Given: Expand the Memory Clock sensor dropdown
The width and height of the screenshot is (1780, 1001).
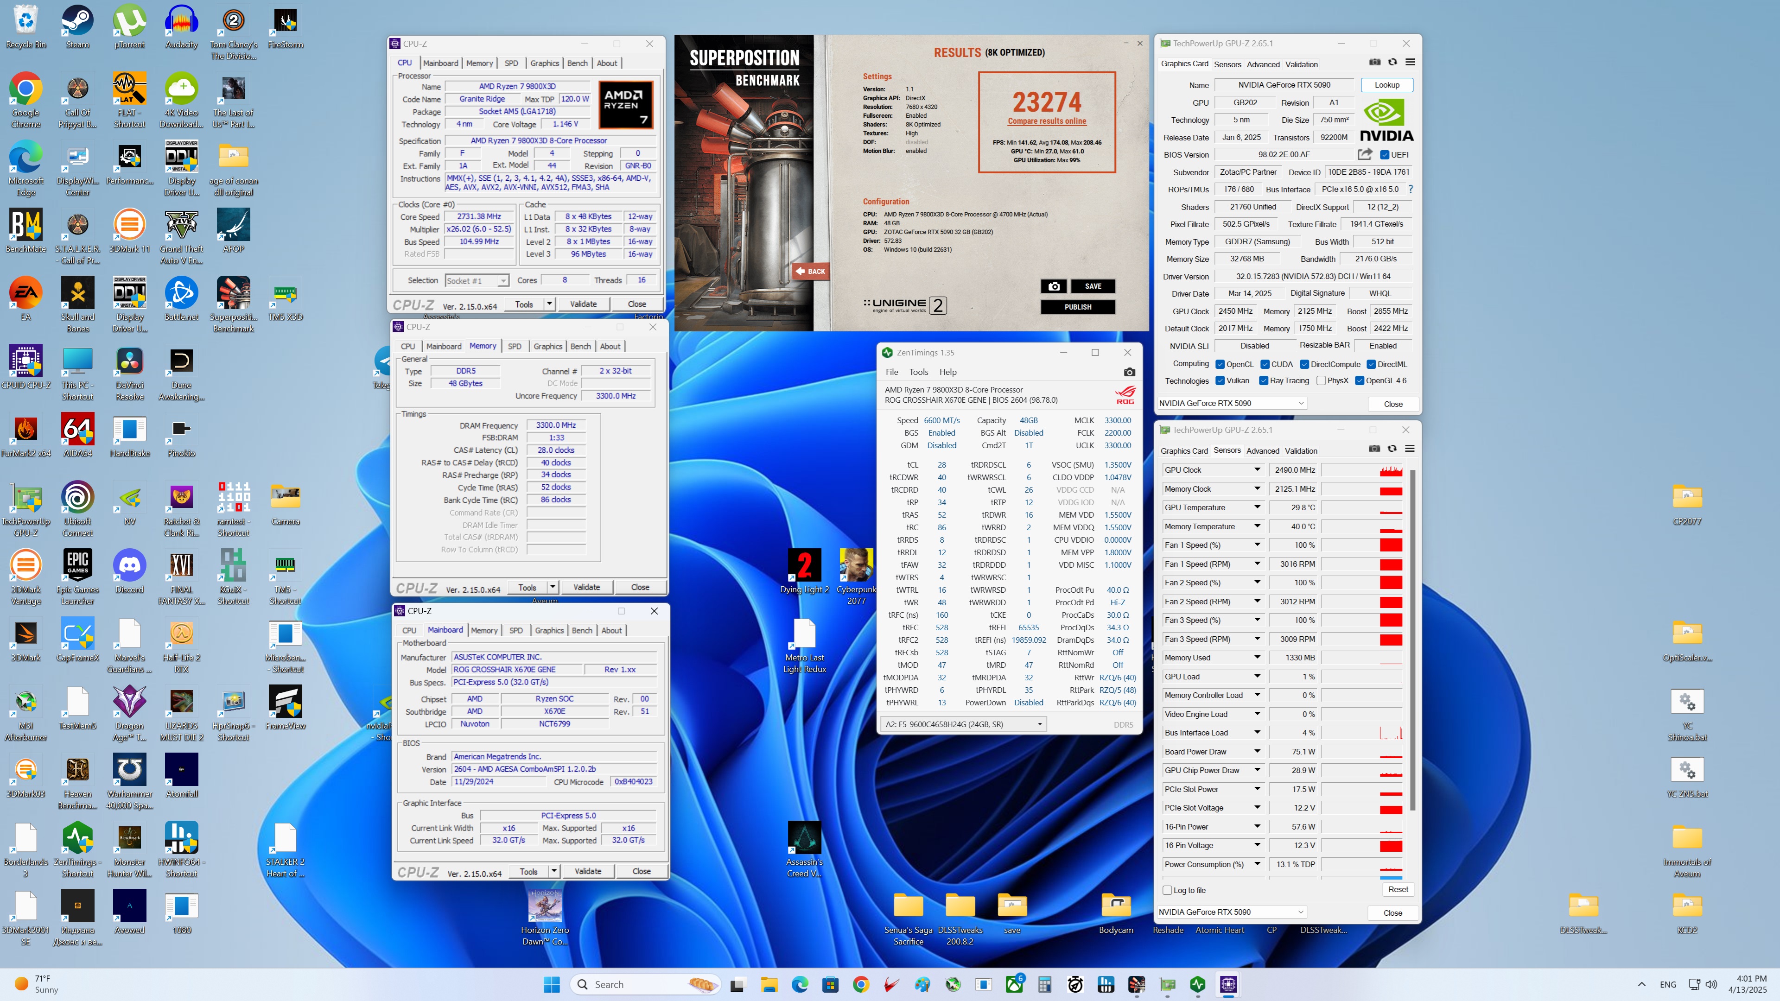Looking at the screenshot, I should (1257, 488).
